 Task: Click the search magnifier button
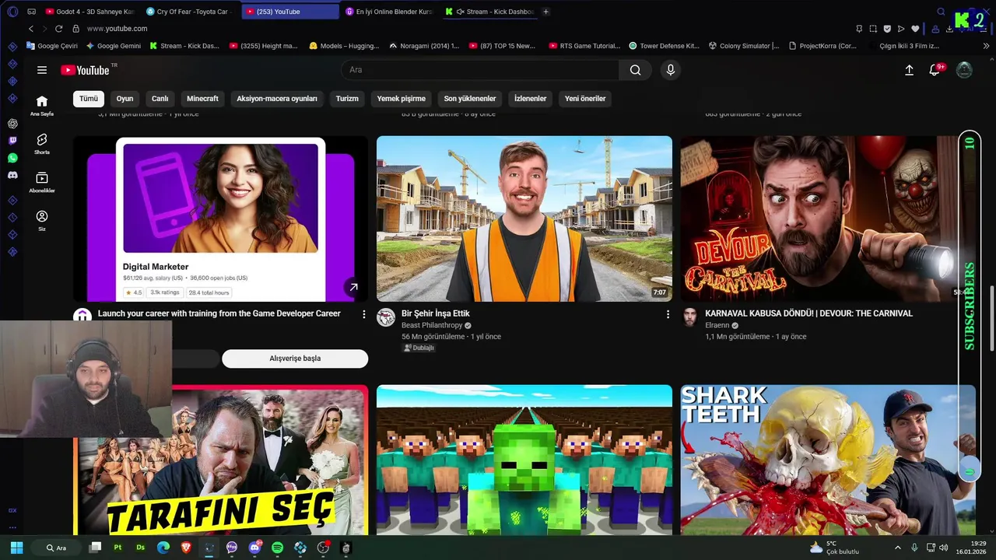pyautogui.click(x=636, y=70)
